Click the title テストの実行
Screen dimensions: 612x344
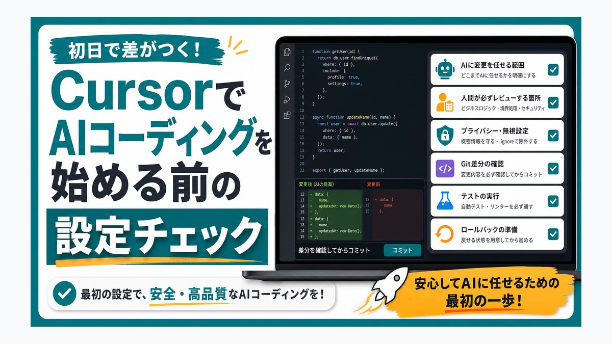point(479,197)
